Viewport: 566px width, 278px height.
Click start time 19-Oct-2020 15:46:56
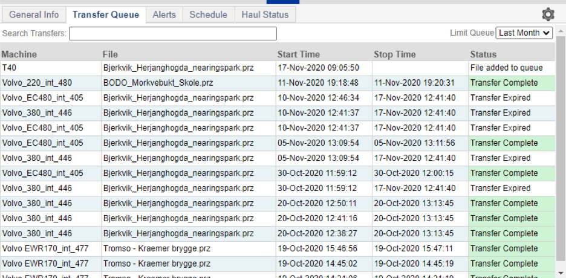pos(317,249)
